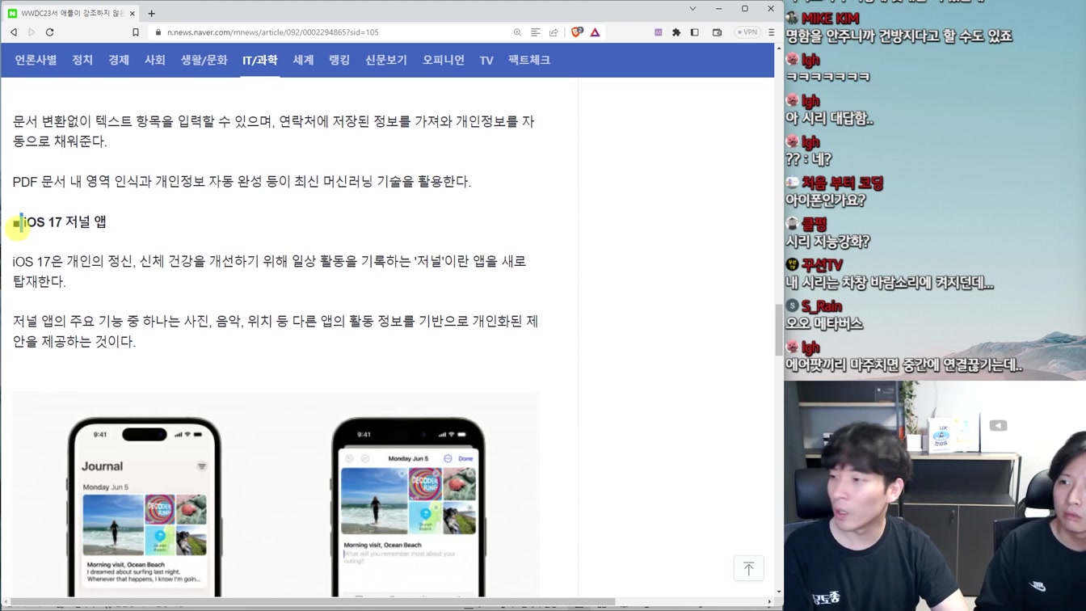Click the paragraph starting 'iOS 17은 개인의 정신'
Viewport: 1086px width, 611px height.
270,272
